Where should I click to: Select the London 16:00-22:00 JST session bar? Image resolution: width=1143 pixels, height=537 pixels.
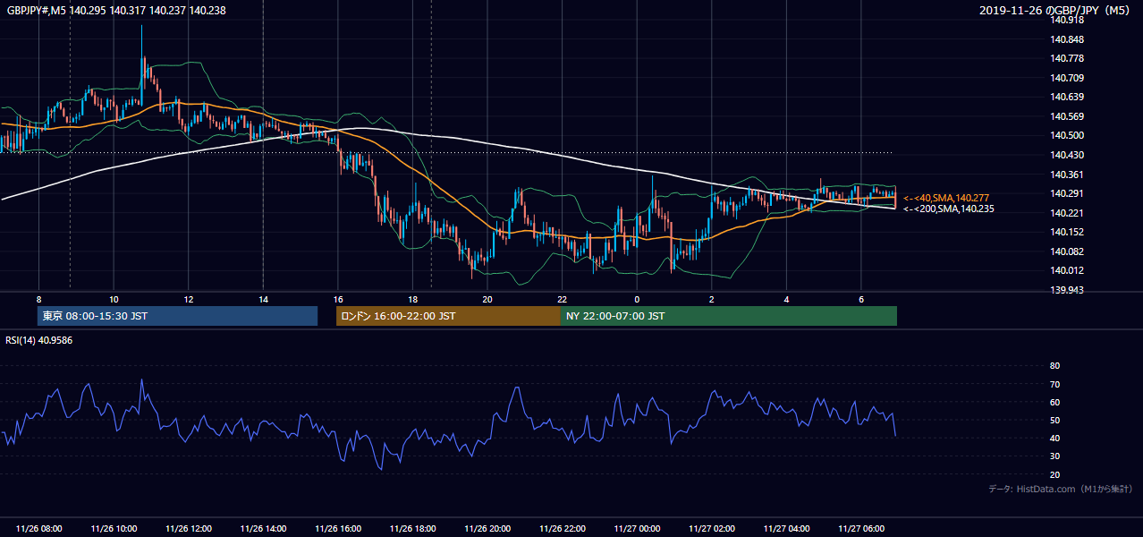448,316
